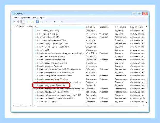Click gear icon of Служба SSTP row

36,50
